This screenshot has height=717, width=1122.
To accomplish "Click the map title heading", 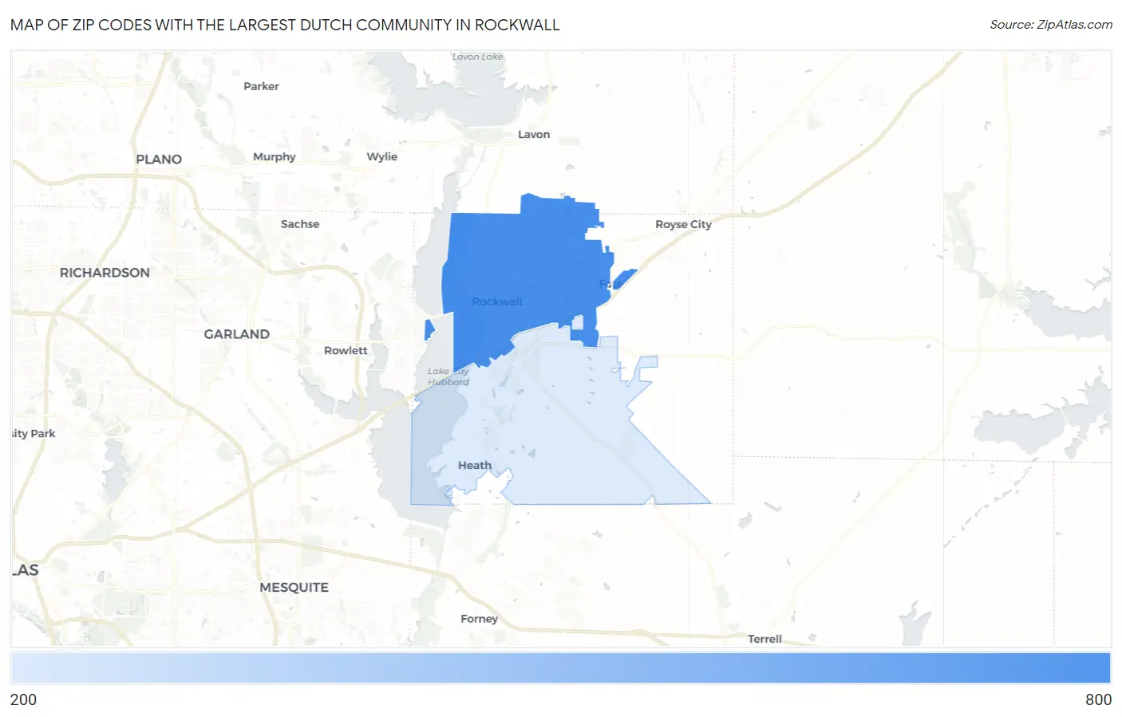I will [285, 25].
